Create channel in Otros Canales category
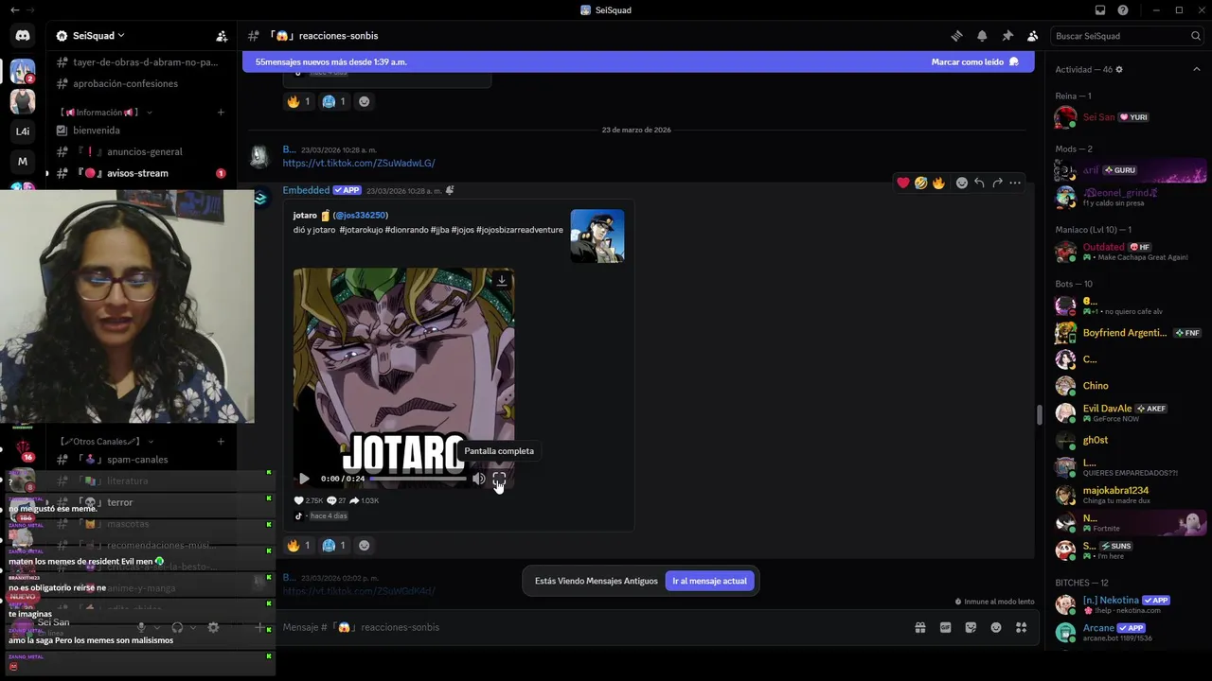The width and height of the screenshot is (1212, 681). [221, 442]
